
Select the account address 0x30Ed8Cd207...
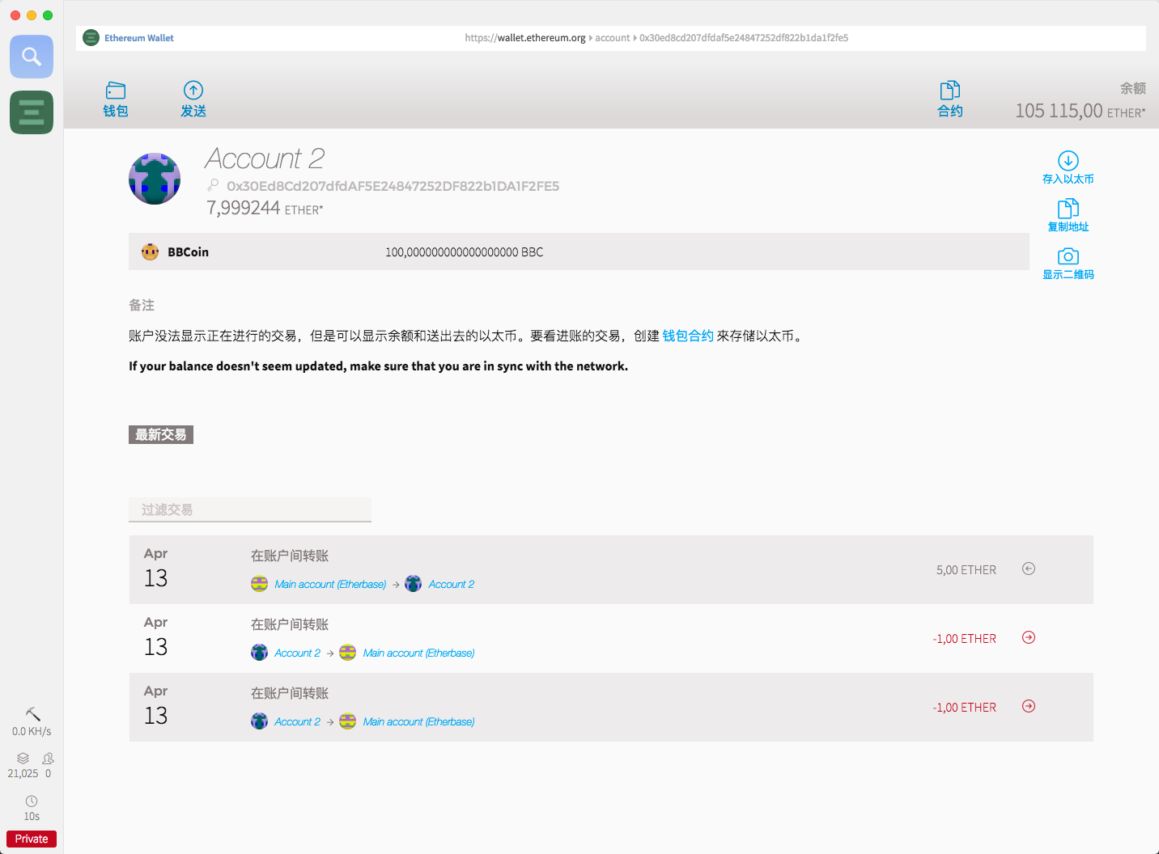(x=393, y=186)
